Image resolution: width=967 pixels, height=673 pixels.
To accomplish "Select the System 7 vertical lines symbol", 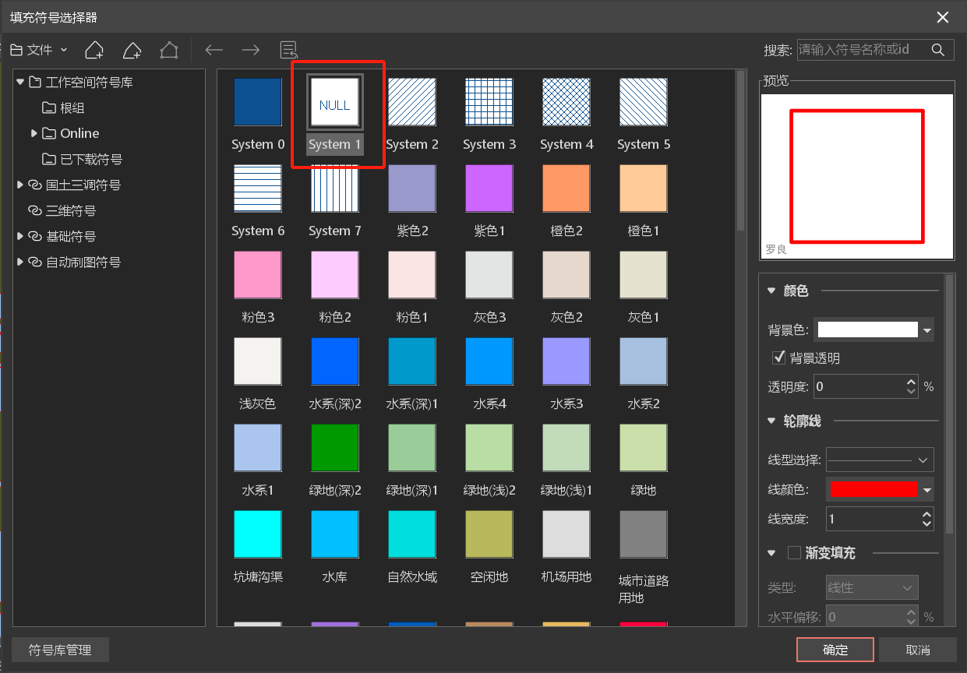I will [x=335, y=189].
